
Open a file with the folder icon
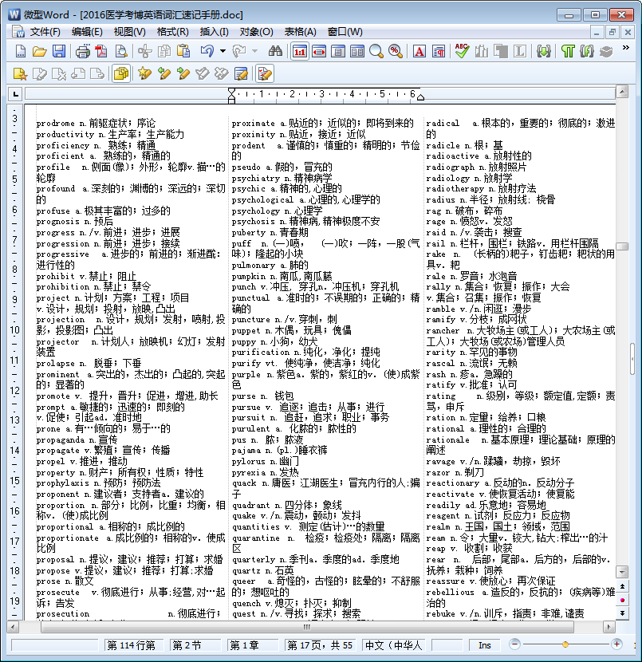coord(39,52)
